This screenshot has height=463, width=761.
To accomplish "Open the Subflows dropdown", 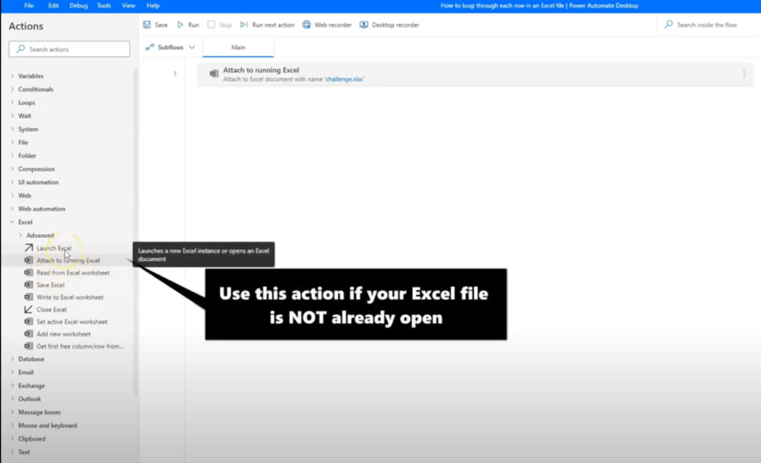I will (x=169, y=46).
